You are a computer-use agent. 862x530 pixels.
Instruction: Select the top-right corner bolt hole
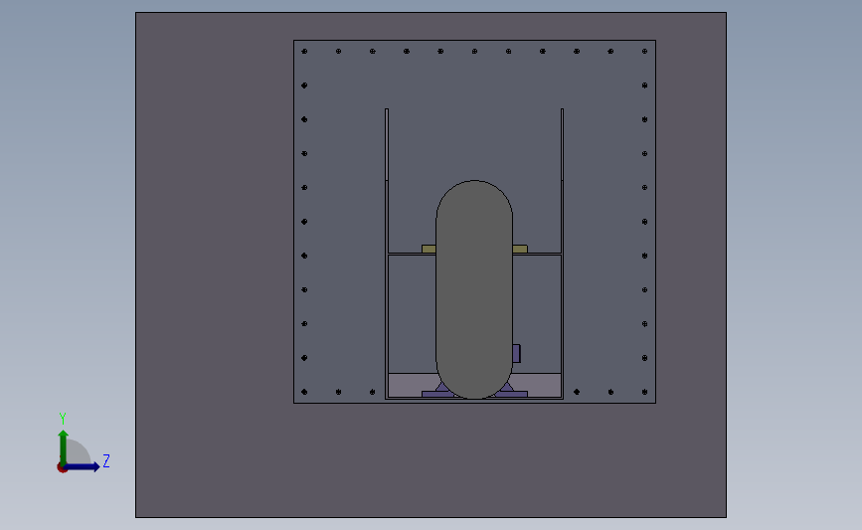click(x=644, y=51)
